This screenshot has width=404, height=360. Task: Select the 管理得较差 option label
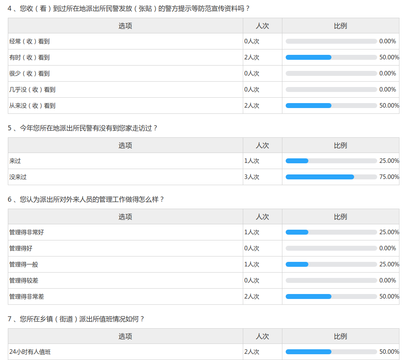tap(24, 280)
